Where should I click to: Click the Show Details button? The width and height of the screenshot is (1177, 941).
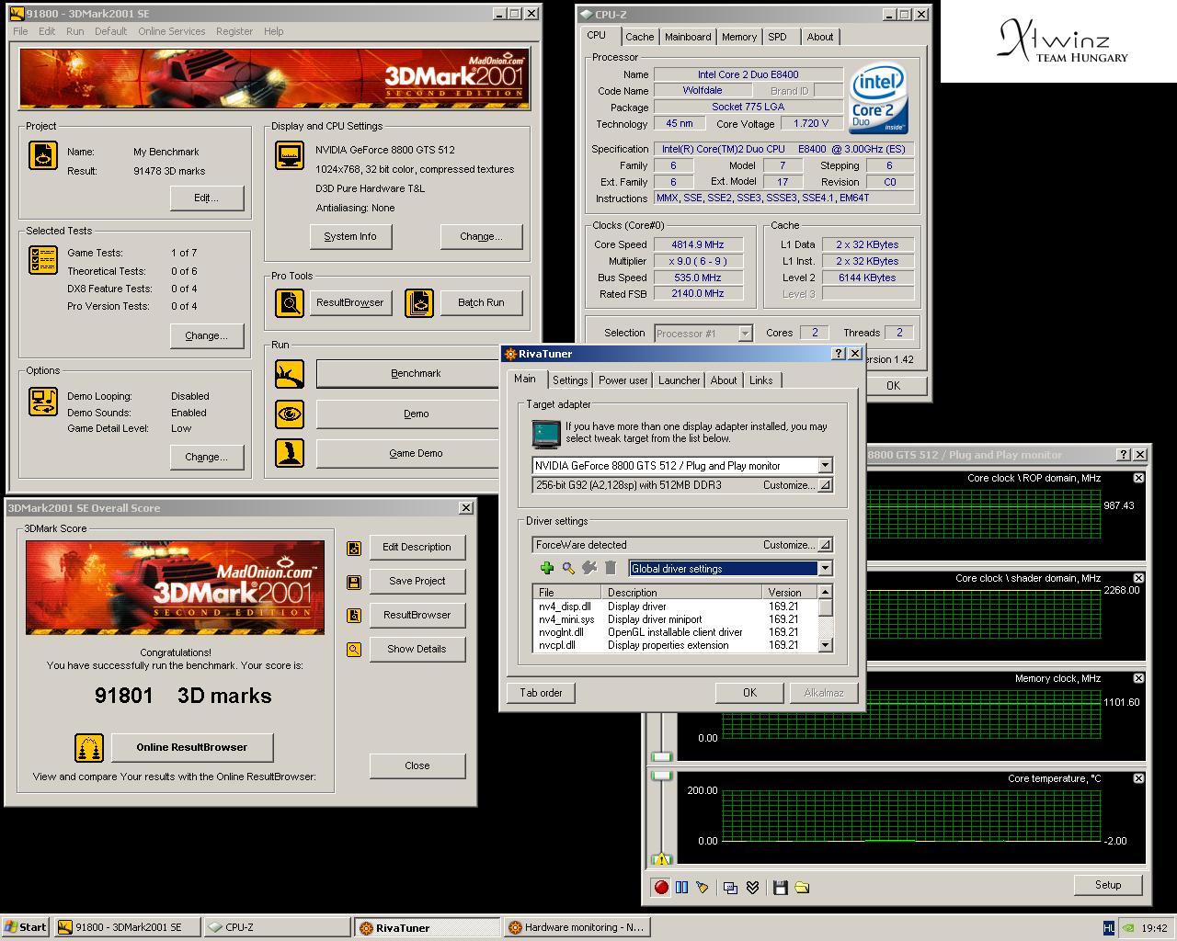tap(417, 649)
